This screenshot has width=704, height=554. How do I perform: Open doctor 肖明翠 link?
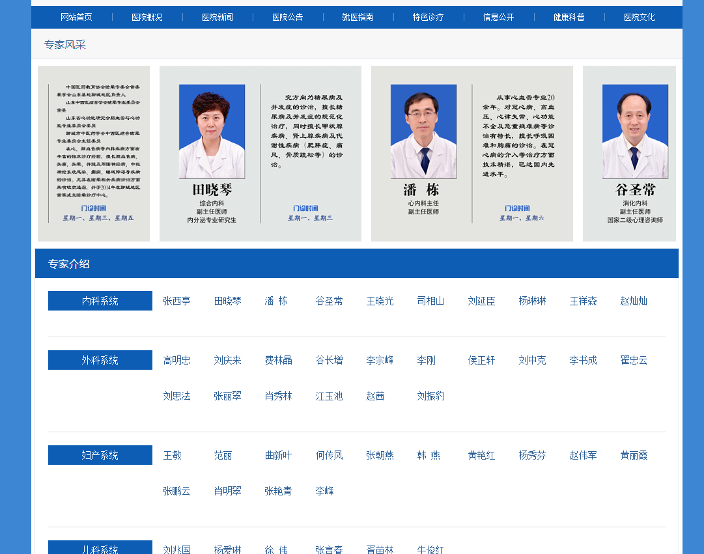(228, 491)
